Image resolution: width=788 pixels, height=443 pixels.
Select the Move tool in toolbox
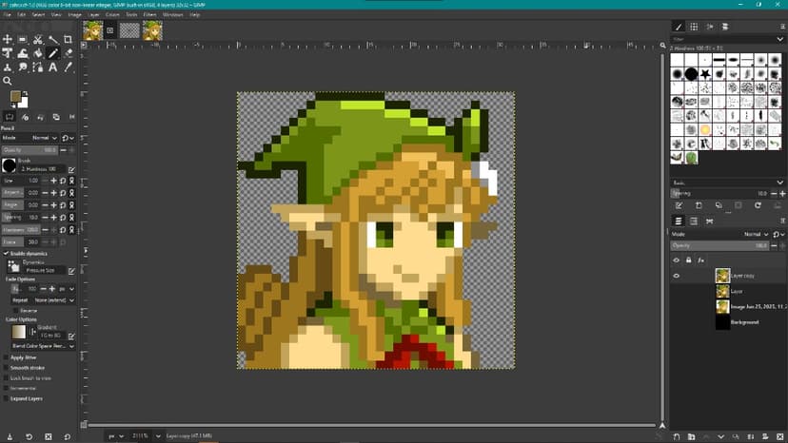coord(8,40)
